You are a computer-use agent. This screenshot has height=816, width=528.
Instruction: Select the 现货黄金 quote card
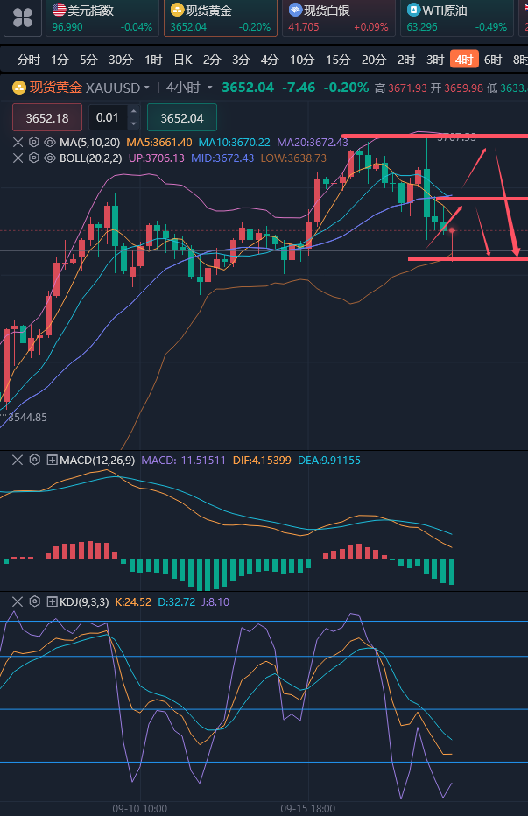[221, 18]
